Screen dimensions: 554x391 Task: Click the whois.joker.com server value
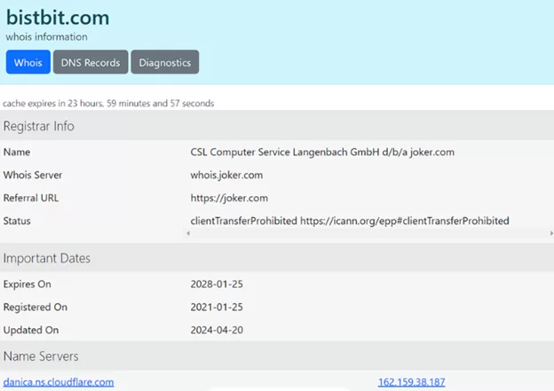[x=226, y=175]
